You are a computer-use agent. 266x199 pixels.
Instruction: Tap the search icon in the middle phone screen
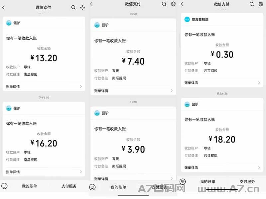[164, 4]
